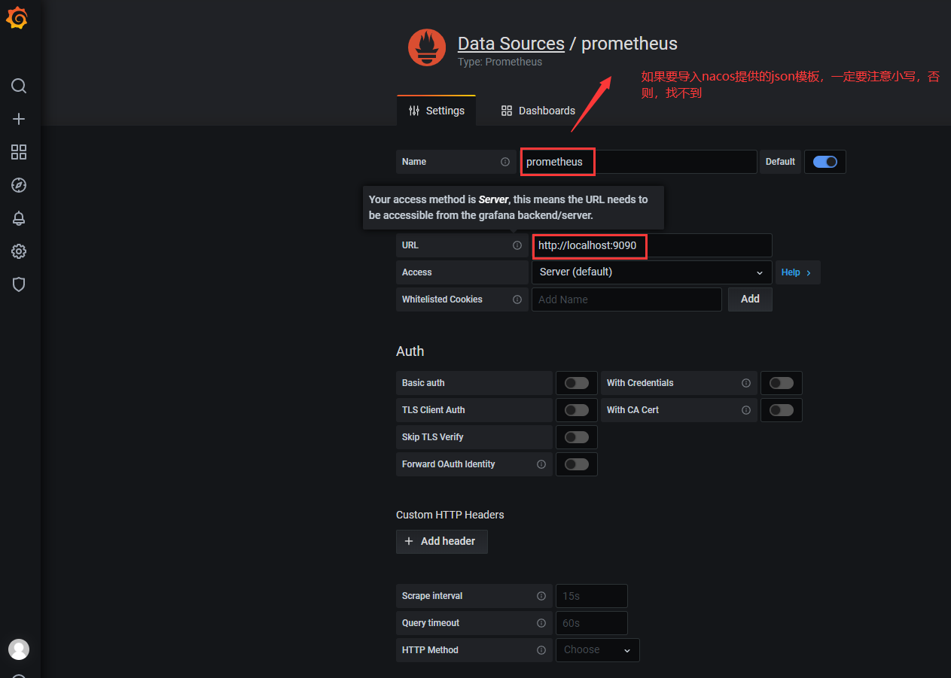Enable the TLS Client Auth switch
This screenshot has height=678, width=951.
pyautogui.click(x=577, y=410)
